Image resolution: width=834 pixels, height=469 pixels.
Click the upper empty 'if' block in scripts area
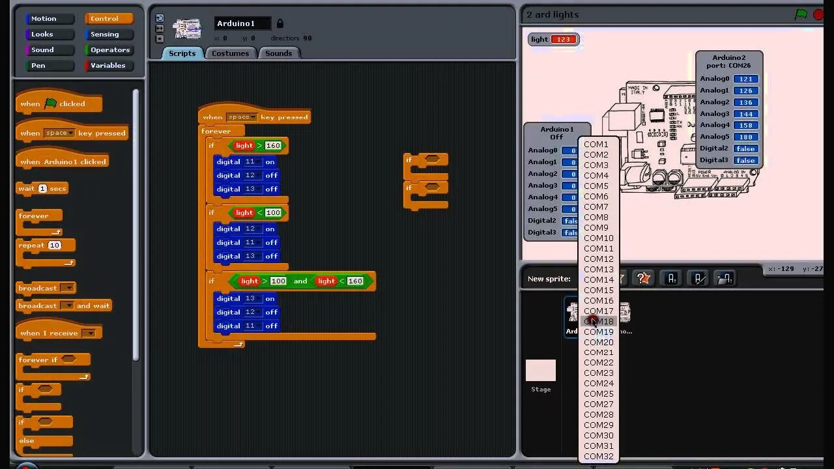pyautogui.click(x=425, y=167)
